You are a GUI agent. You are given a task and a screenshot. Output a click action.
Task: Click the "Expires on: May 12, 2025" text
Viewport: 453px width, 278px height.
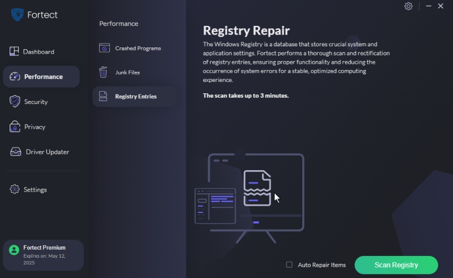(x=44, y=259)
